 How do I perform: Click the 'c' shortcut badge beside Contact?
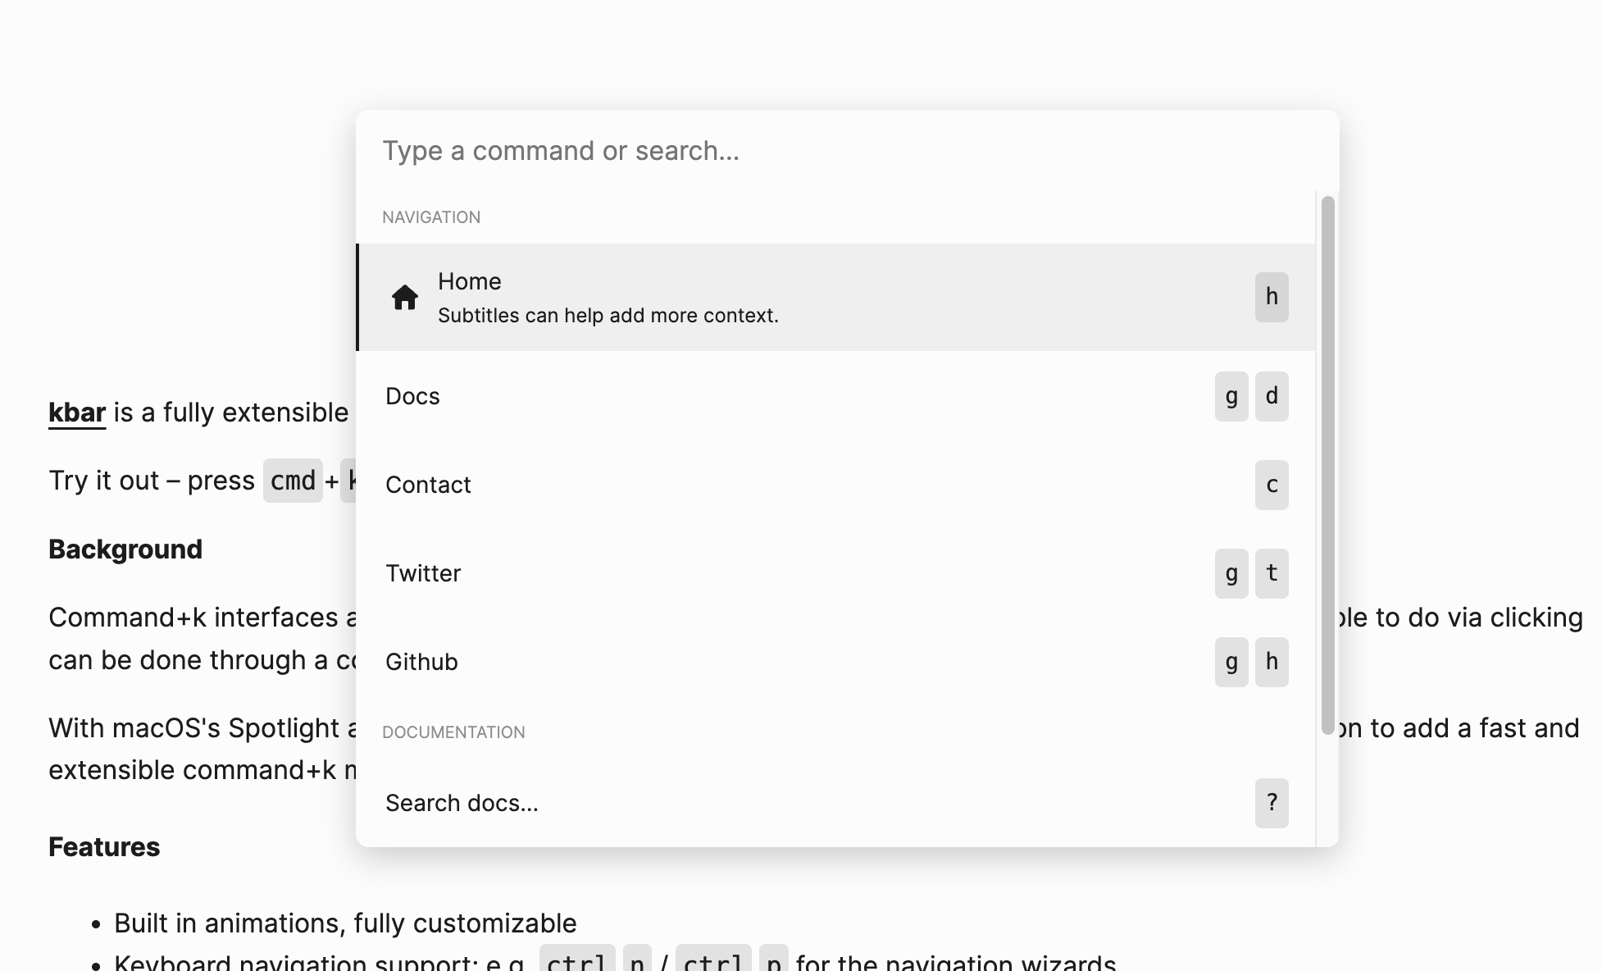click(1272, 485)
